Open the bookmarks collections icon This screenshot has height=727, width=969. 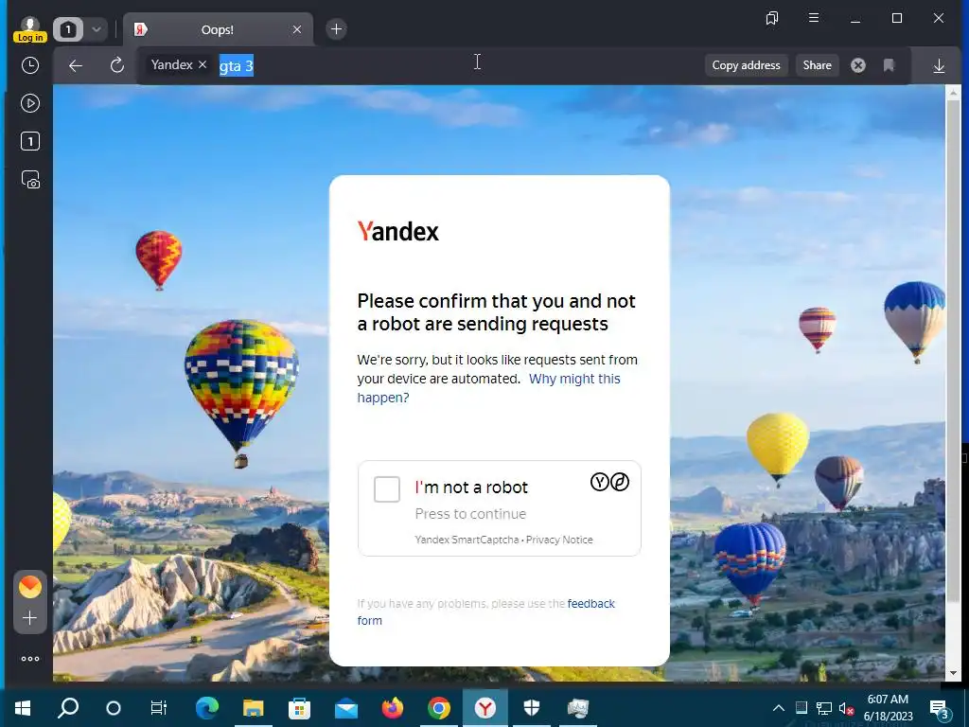pos(772,18)
